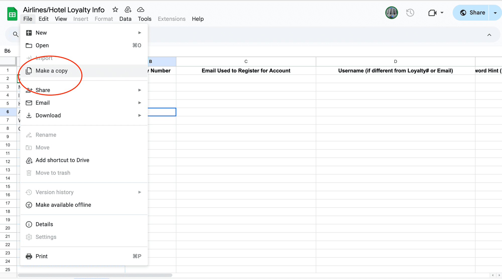Select Make a copy menu item
502x279 pixels.
tap(51, 71)
